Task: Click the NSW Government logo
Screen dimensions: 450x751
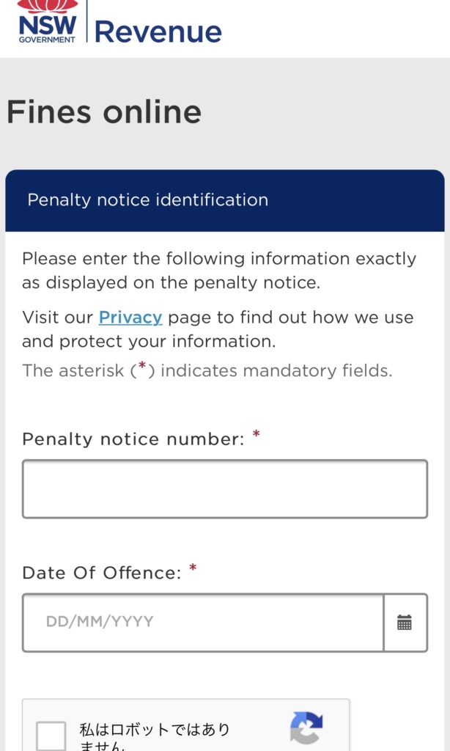Action: pyautogui.click(x=47, y=22)
